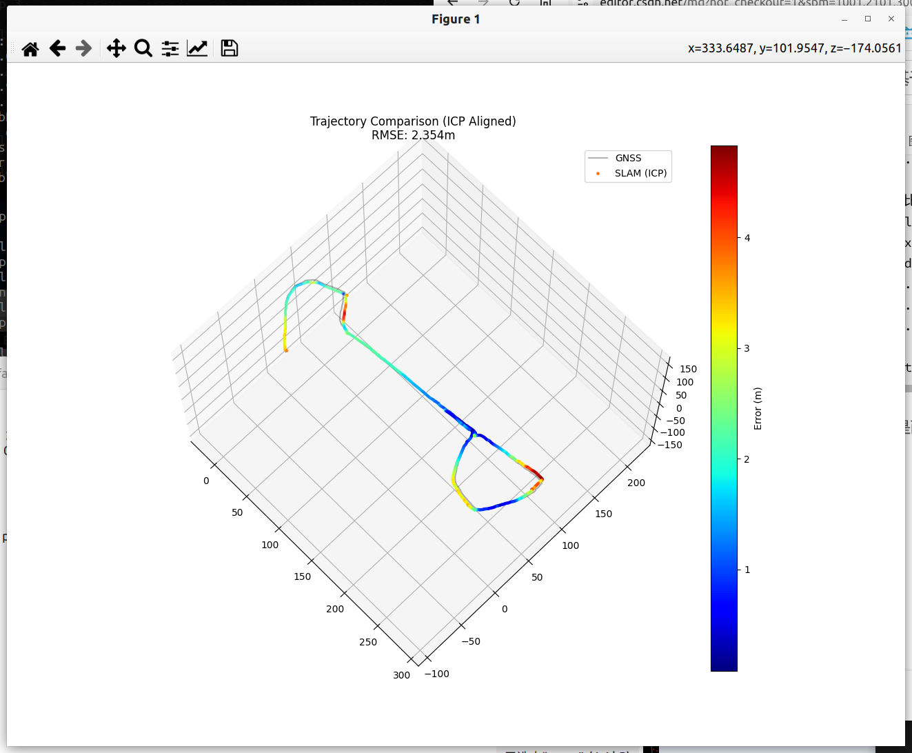Viewport: 912px width, 753px height.
Task: Click the cursor coordinates readout in the toolbar
Action: pos(795,48)
